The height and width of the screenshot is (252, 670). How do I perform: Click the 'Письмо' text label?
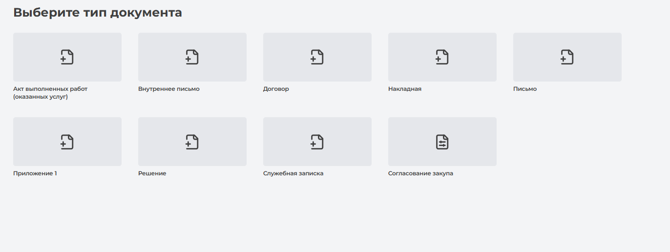click(x=525, y=89)
